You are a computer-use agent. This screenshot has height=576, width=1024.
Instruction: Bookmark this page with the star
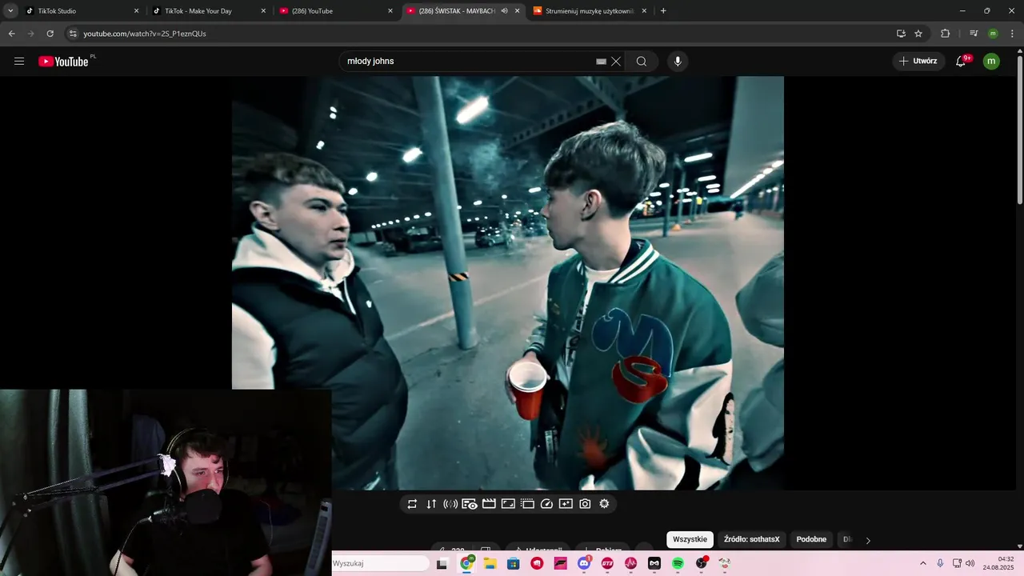918,34
